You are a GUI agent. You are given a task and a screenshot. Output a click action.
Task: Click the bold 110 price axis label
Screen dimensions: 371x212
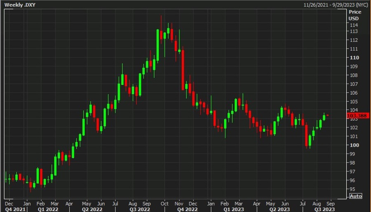(355, 58)
